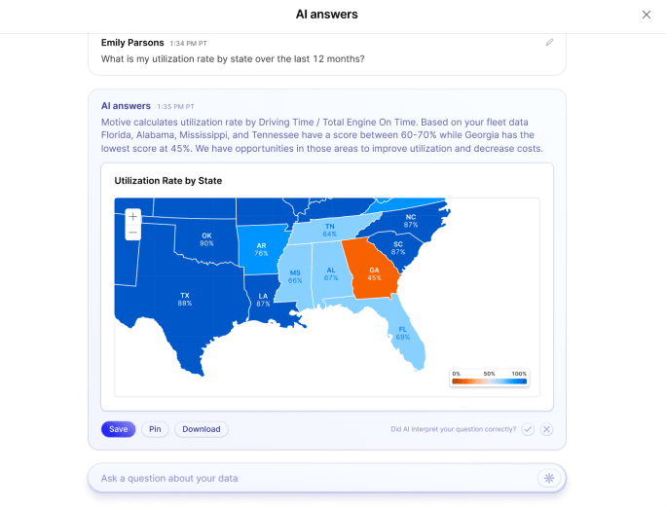This screenshot has width=666, height=506.
Task: Click the color gradient legend bar
Action: point(489,381)
